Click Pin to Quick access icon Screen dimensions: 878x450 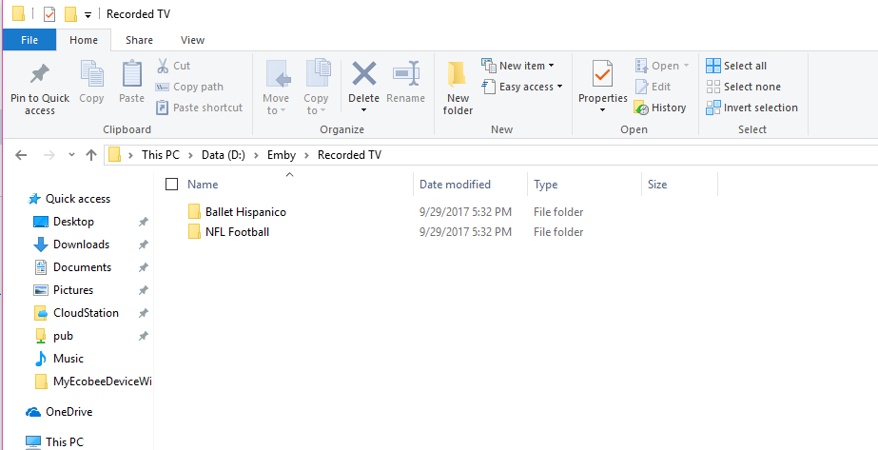click(40, 74)
